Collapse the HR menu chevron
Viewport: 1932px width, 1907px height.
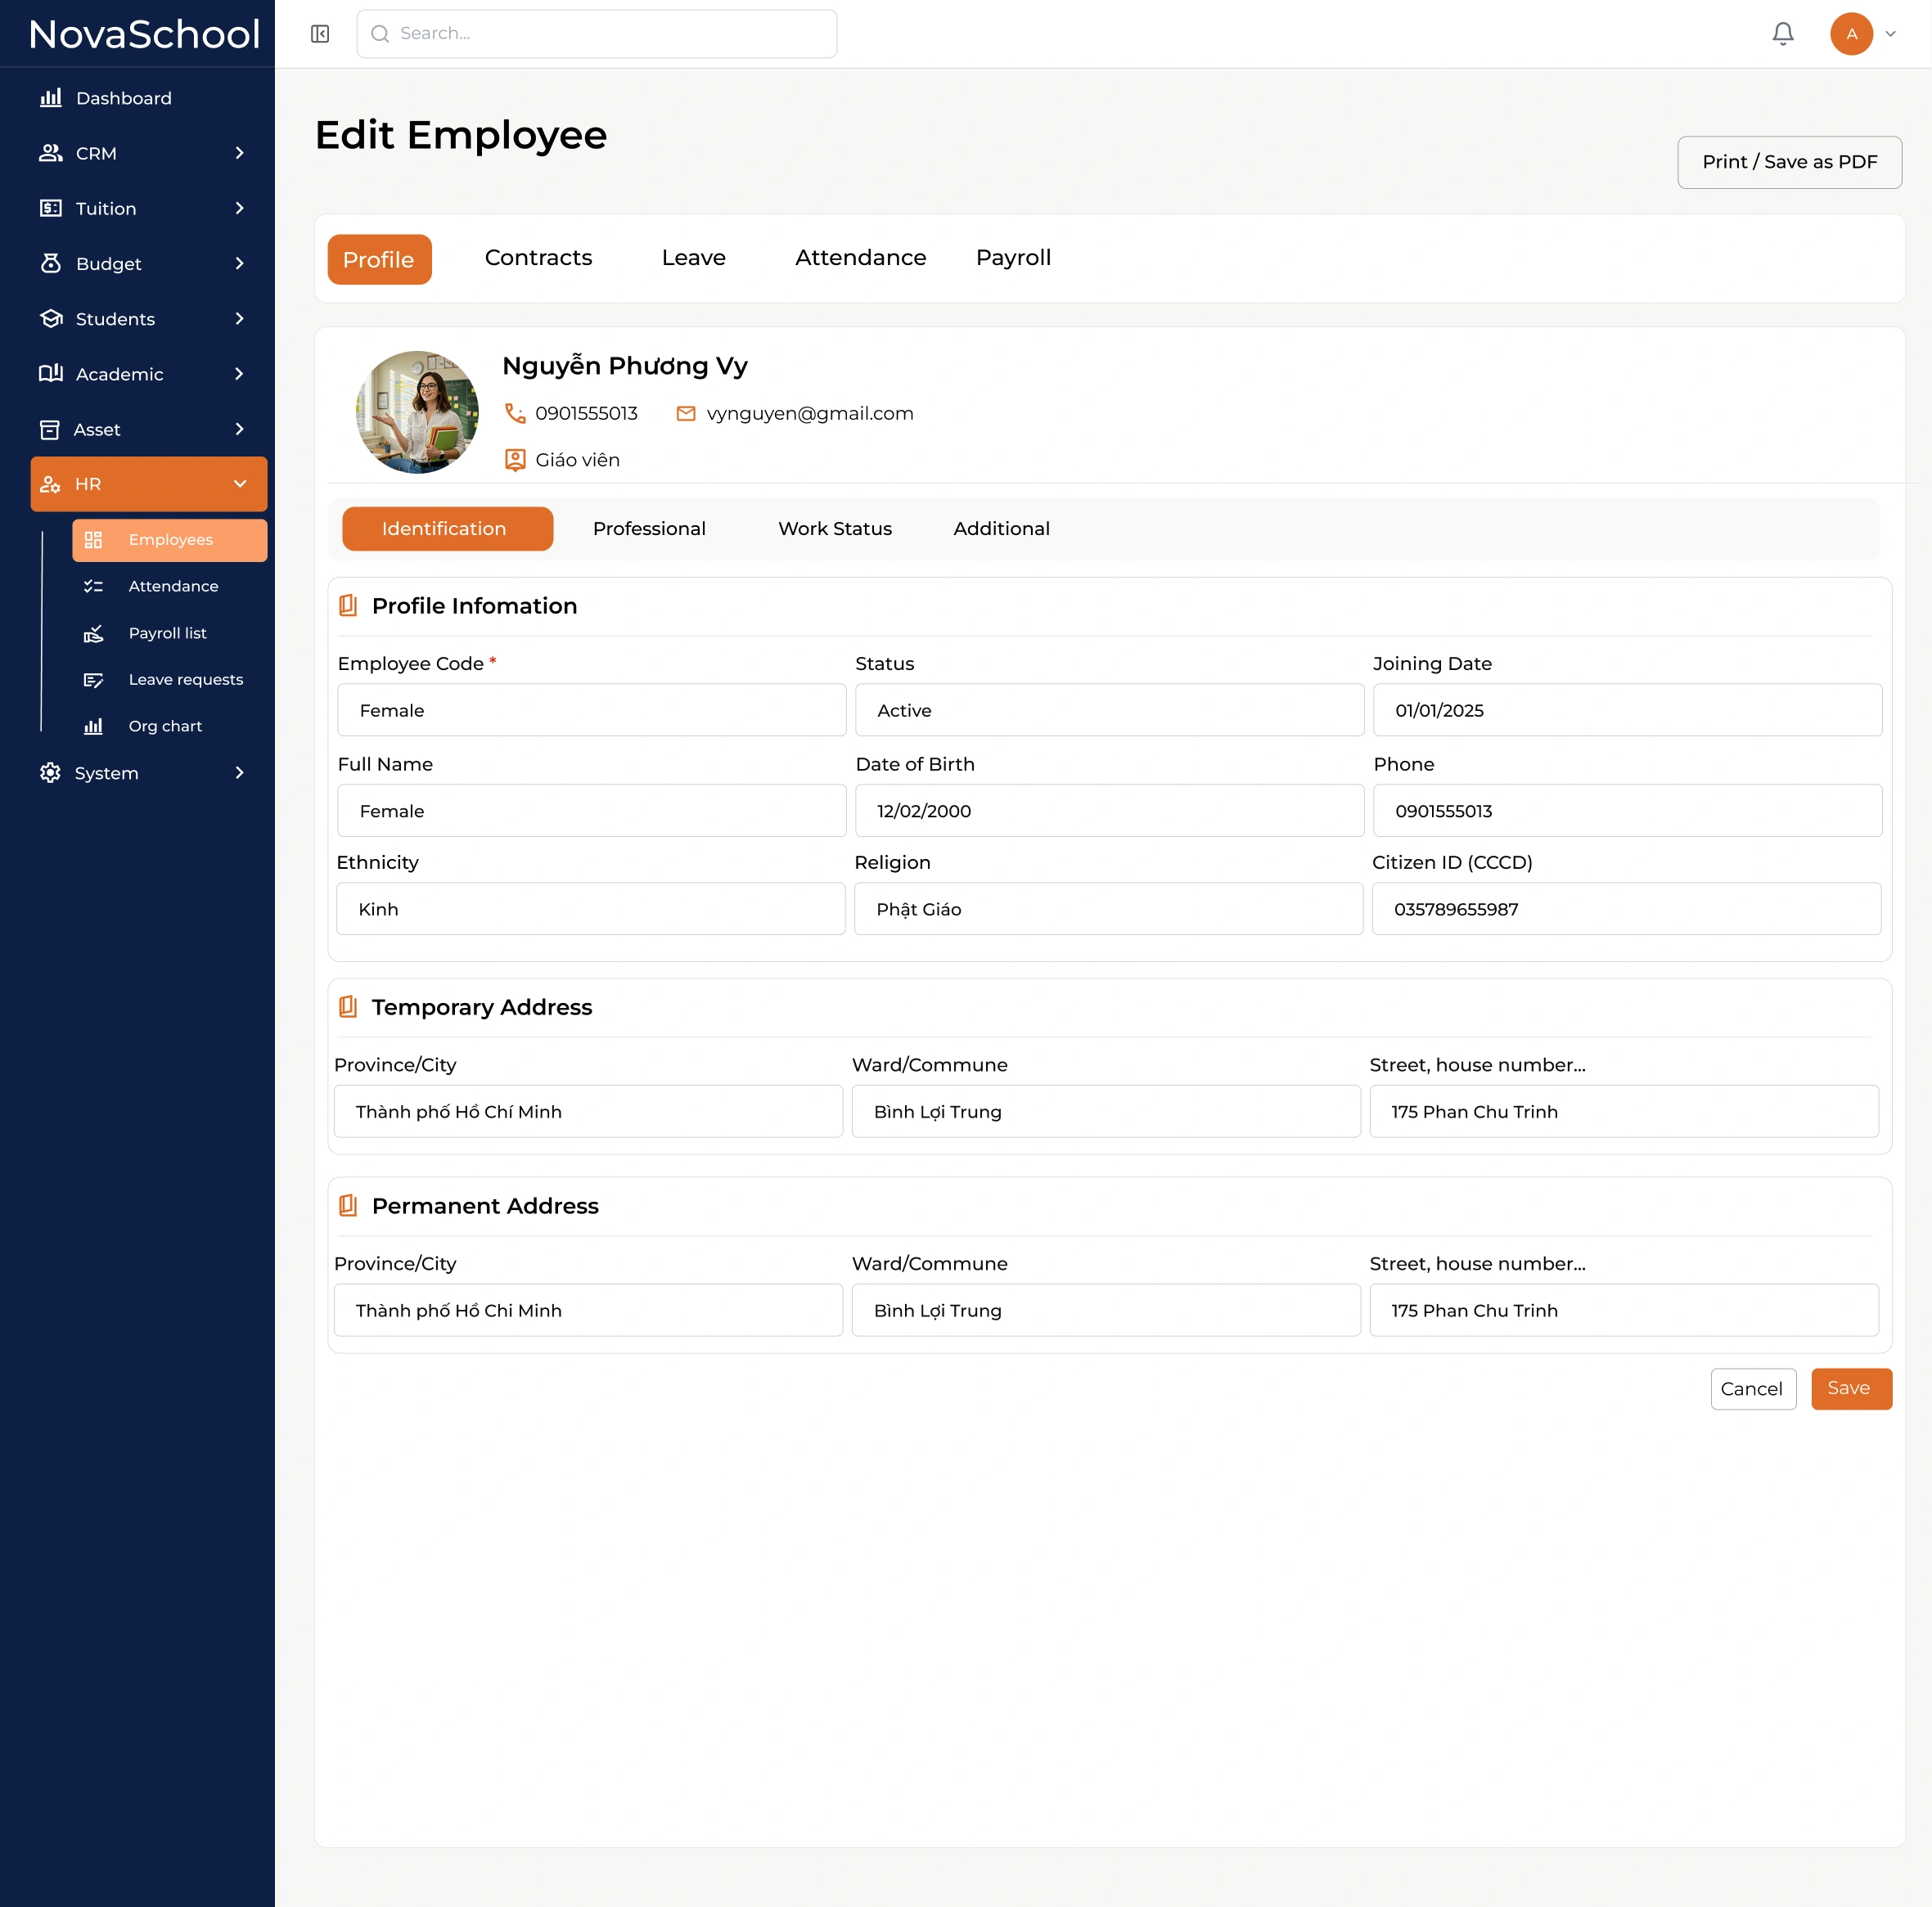click(240, 484)
